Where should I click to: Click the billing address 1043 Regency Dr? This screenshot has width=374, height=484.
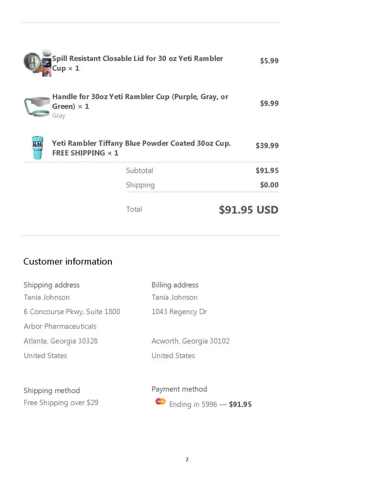tap(179, 312)
